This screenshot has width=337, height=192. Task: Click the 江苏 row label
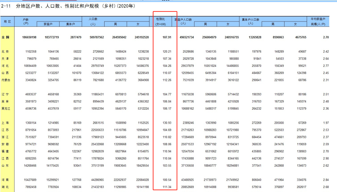(5, 130)
